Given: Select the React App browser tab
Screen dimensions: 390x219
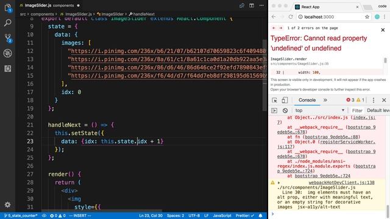Looking at the screenshot, I should click(327, 7).
